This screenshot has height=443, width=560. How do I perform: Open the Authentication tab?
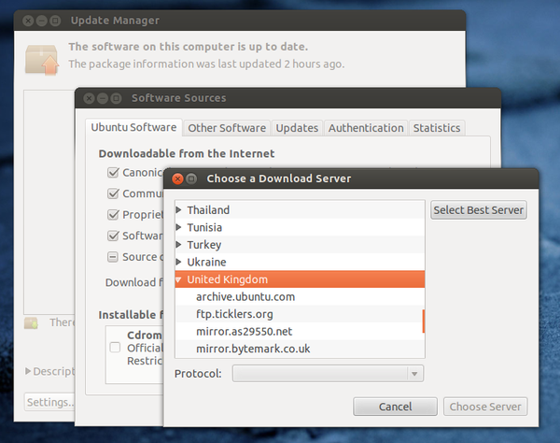coord(366,128)
